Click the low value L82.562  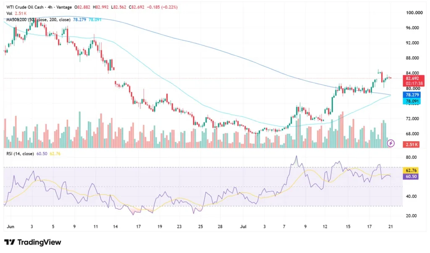(118, 7)
